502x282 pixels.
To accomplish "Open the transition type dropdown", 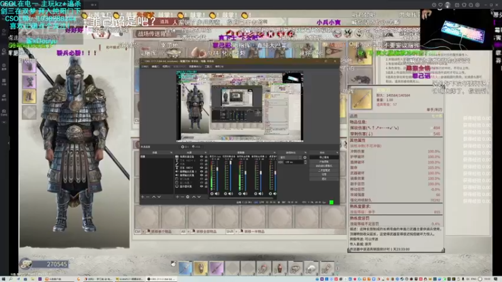I will (290, 157).
